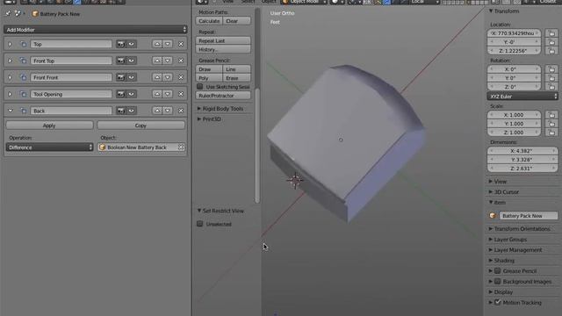Edit the Back modifier name field
This screenshot has width=562, height=316.
coord(71,111)
